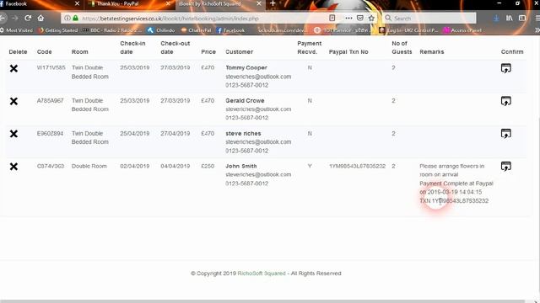
Task: Toggle reader view icon in address bar
Action: click(x=332, y=19)
